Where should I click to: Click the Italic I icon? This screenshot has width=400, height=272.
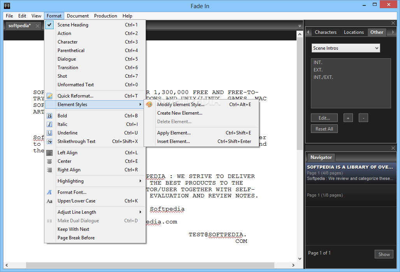point(49,124)
